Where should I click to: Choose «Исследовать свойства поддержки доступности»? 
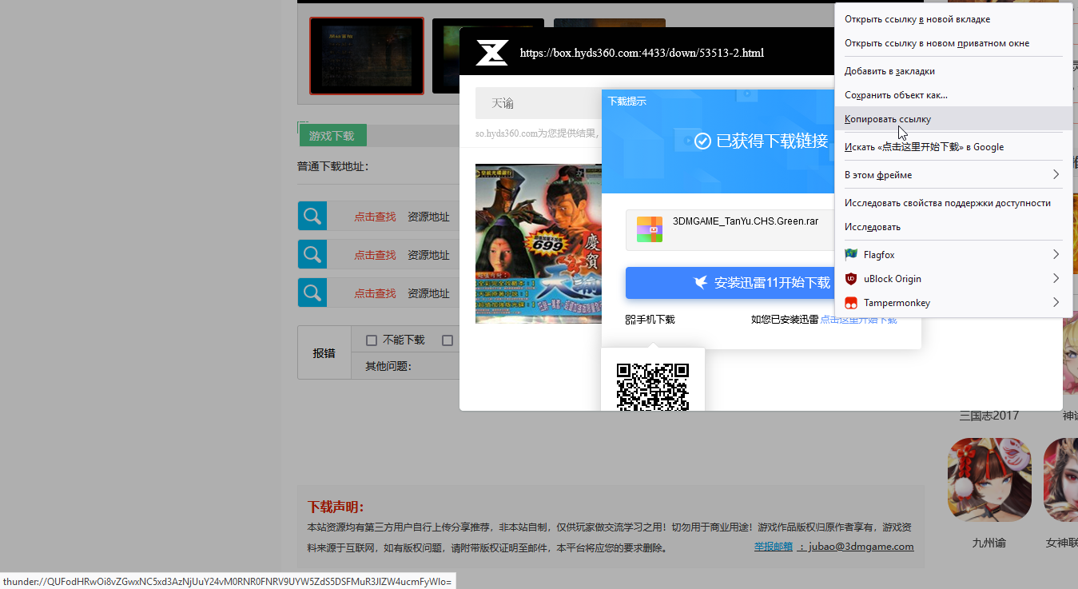[x=953, y=203]
